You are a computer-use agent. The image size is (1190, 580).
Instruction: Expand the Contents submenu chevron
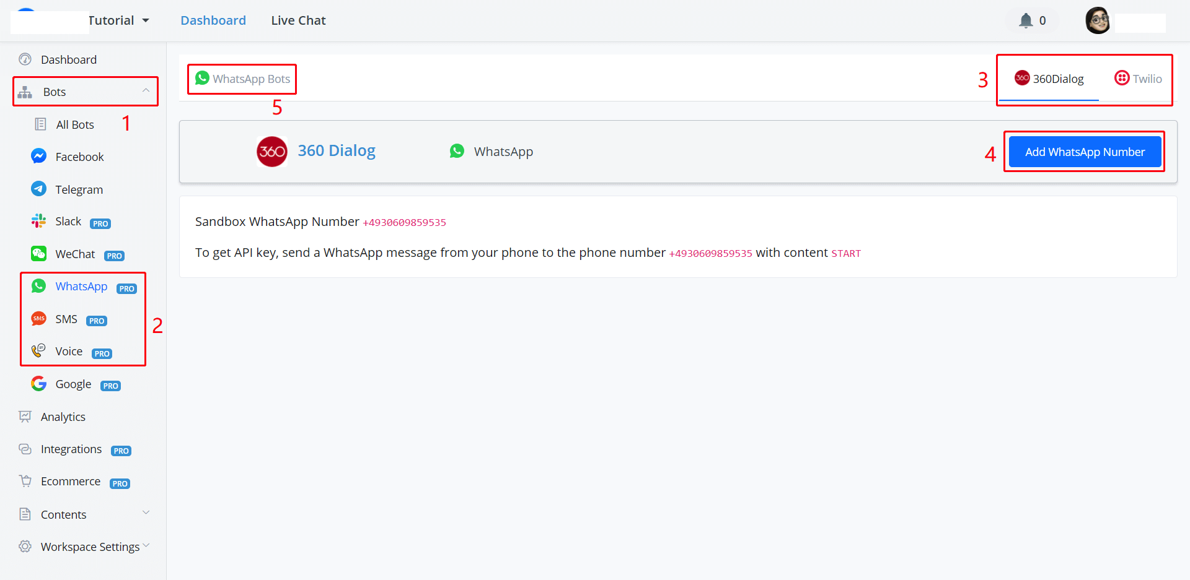146,513
